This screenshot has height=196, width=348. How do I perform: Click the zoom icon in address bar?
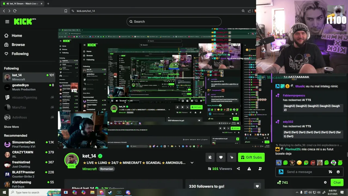tap(243, 11)
